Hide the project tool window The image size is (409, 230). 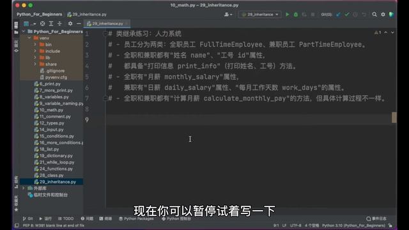point(79,24)
